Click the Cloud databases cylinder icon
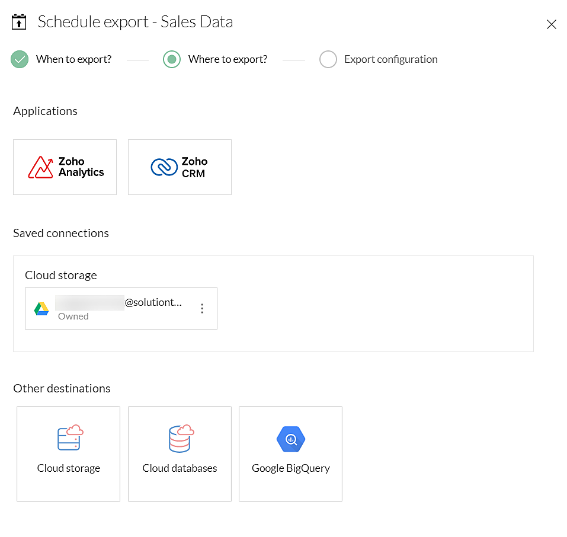Screen dimensions: 567x537 (x=181, y=439)
